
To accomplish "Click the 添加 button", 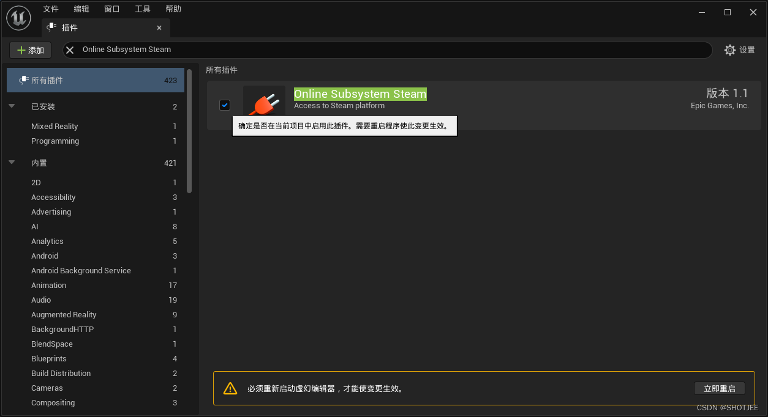I will point(31,50).
